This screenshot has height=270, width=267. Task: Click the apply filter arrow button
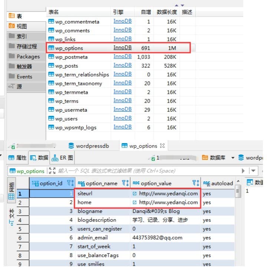(244, 171)
